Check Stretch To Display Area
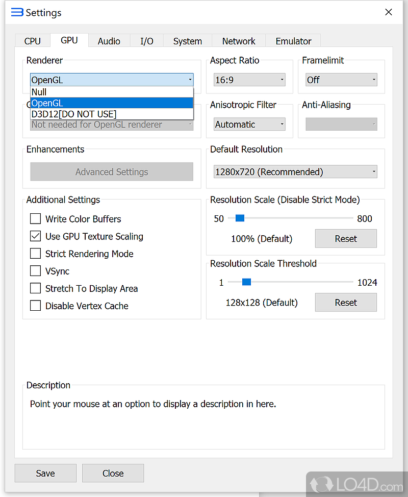The width and height of the screenshot is (408, 497). pyautogui.click(x=35, y=288)
